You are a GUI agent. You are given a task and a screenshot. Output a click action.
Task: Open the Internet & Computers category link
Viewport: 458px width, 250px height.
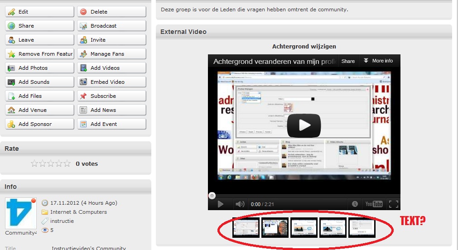[78, 212]
